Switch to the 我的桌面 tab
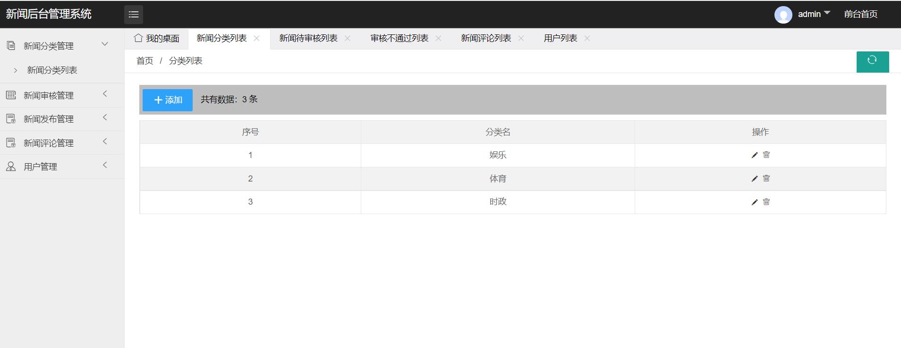The image size is (901, 348). [156, 38]
